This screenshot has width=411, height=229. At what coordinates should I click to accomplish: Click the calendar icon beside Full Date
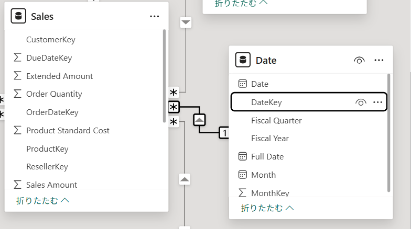point(242,156)
